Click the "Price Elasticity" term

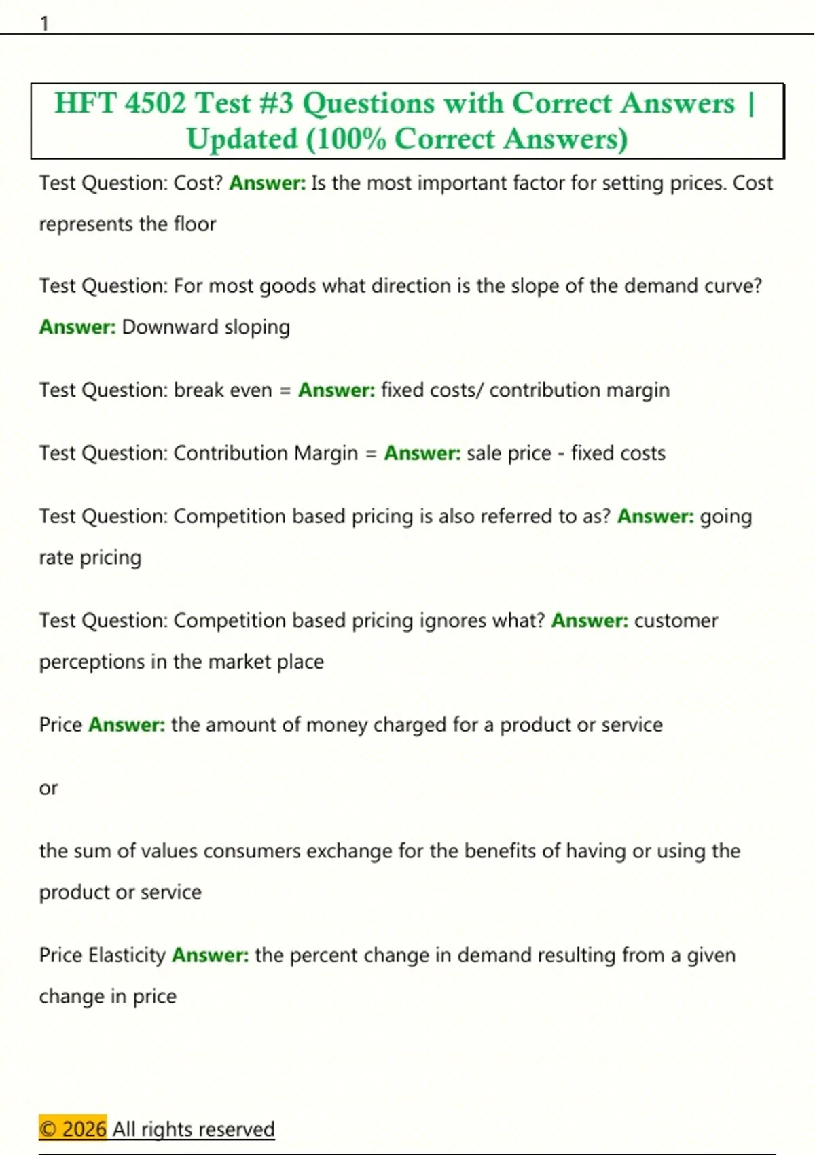point(102,955)
